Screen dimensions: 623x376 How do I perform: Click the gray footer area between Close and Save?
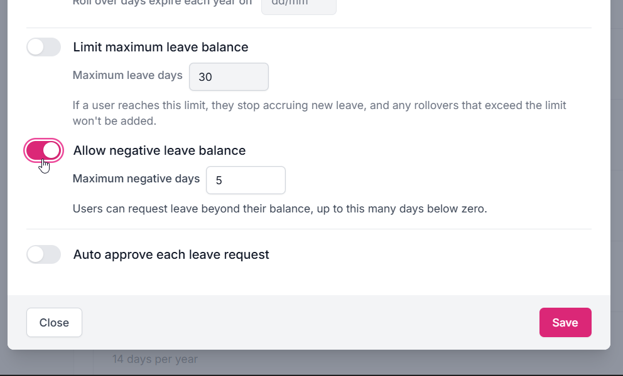coord(310,323)
